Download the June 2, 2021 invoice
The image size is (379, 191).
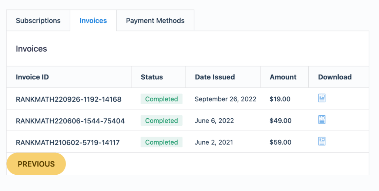tap(322, 141)
